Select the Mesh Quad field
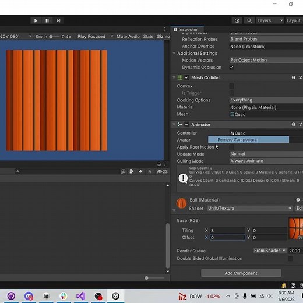Image resolution: width=303 pixels, height=303 pixels. click(x=266, y=114)
